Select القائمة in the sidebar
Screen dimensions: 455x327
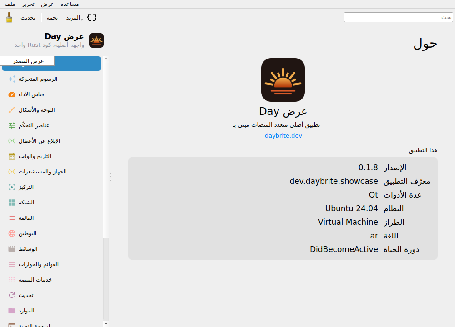[x=51, y=218]
